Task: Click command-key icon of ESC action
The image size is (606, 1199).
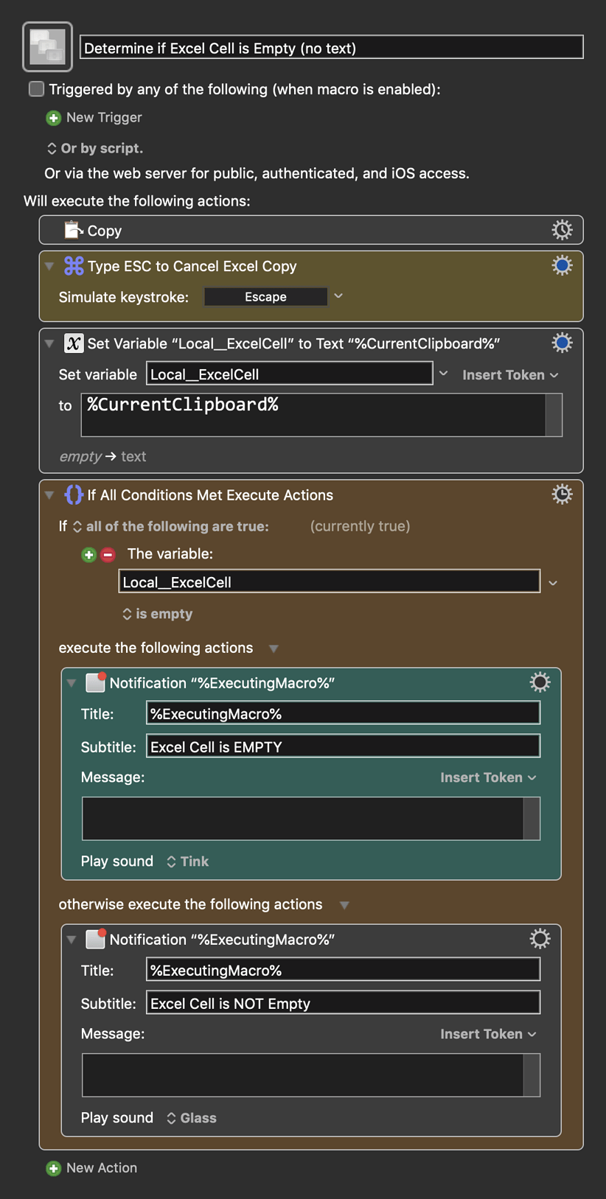Action: (73, 266)
